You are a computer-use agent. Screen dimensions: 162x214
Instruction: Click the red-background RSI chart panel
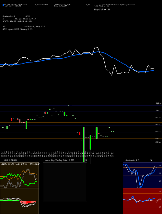point(142,201)
